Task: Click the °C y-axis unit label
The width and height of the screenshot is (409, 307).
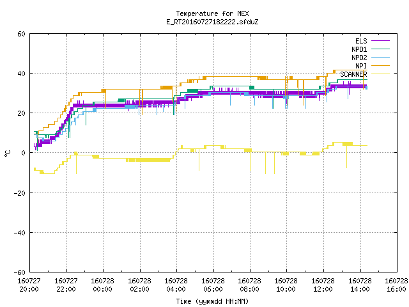Action: point(7,153)
